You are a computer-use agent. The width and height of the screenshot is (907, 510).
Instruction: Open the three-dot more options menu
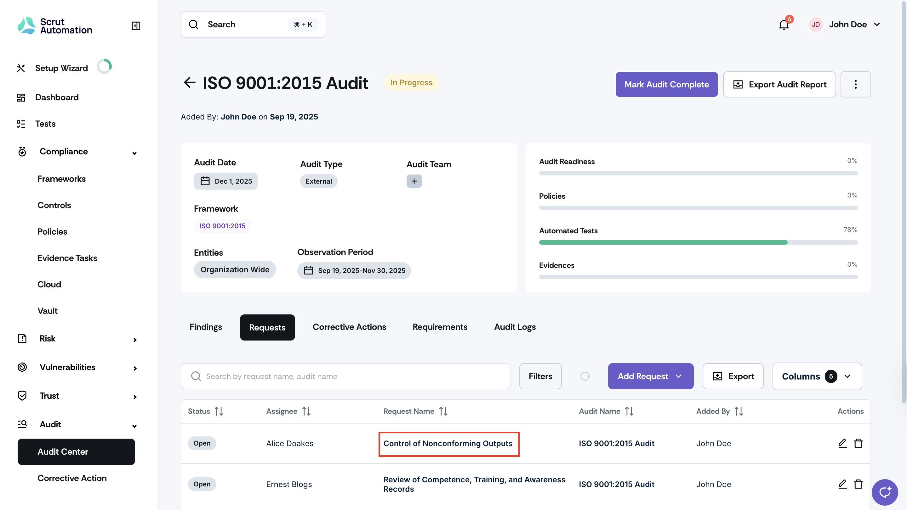(855, 84)
